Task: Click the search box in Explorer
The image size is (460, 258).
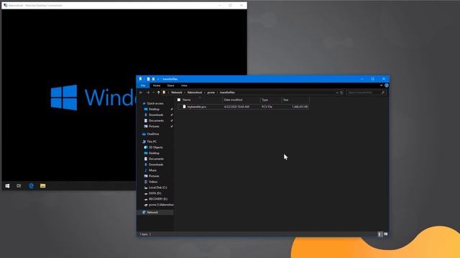Action: pyautogui.click(x=366, y=92)
